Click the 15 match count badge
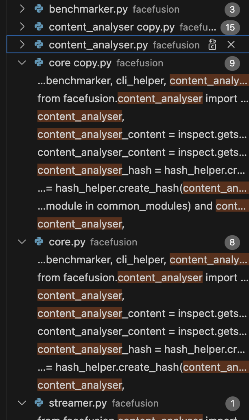Screen dimensions: 249x420 pos(230,27)
